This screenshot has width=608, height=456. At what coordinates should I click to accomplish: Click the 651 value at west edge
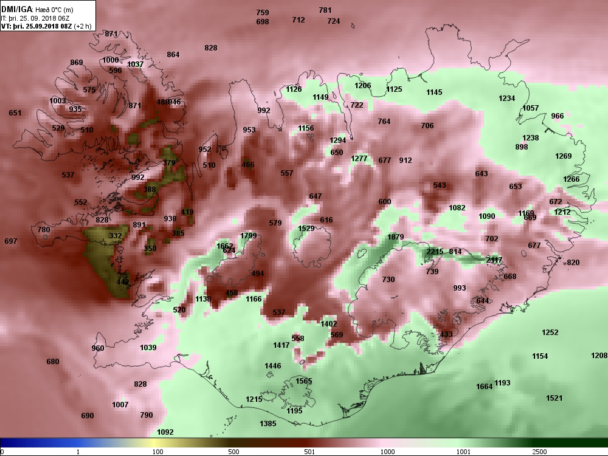coord(15,113)
